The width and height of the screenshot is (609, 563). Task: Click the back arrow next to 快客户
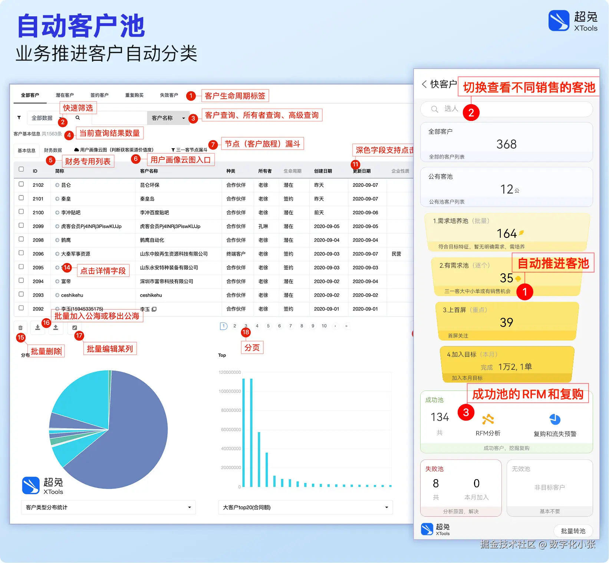click(424, 84)
